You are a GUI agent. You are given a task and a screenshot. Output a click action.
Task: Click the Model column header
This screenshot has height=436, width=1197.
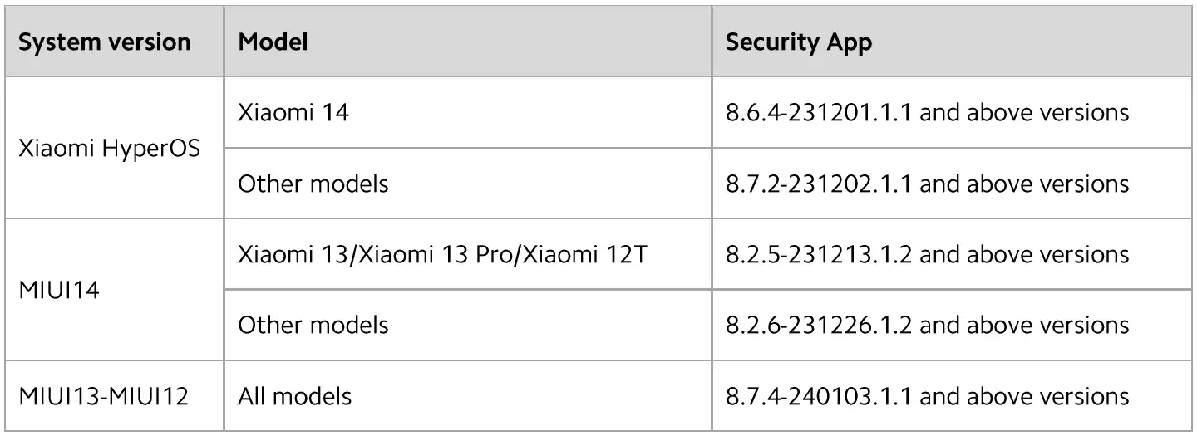coord(467,42)
